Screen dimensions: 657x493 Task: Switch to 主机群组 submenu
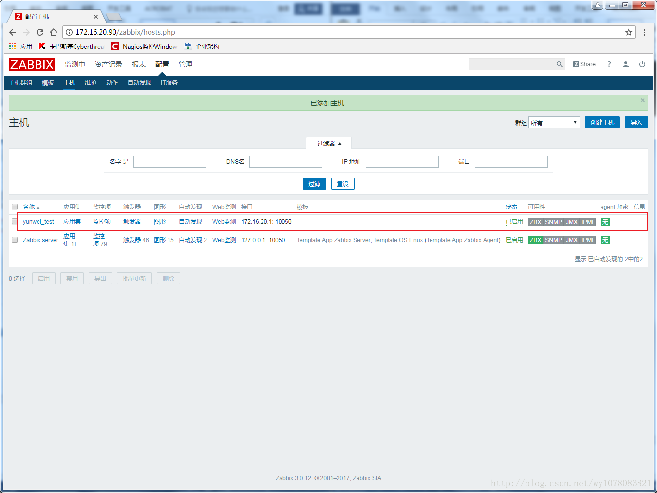pos(20,83)
